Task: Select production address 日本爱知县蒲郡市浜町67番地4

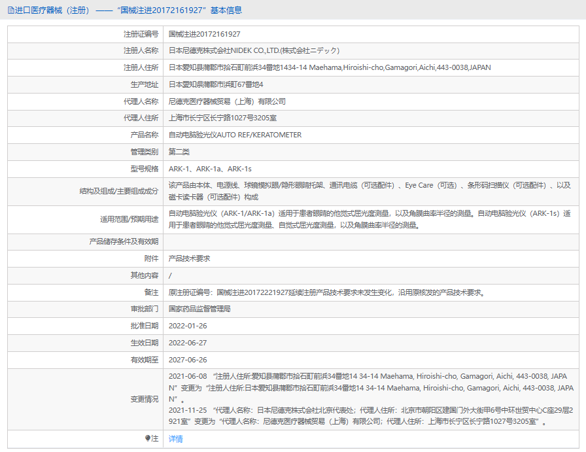Action: (x=216, y=84)
